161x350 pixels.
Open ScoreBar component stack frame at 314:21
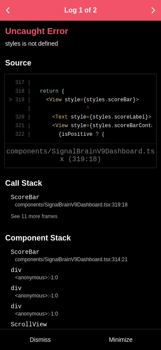click(x=69, y=256)
